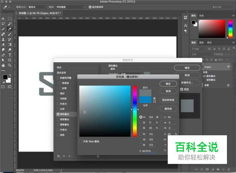This screenshot has height=173, width=236.
Task: Open the layer blend mode dropdown
Action: coord(202,54)
